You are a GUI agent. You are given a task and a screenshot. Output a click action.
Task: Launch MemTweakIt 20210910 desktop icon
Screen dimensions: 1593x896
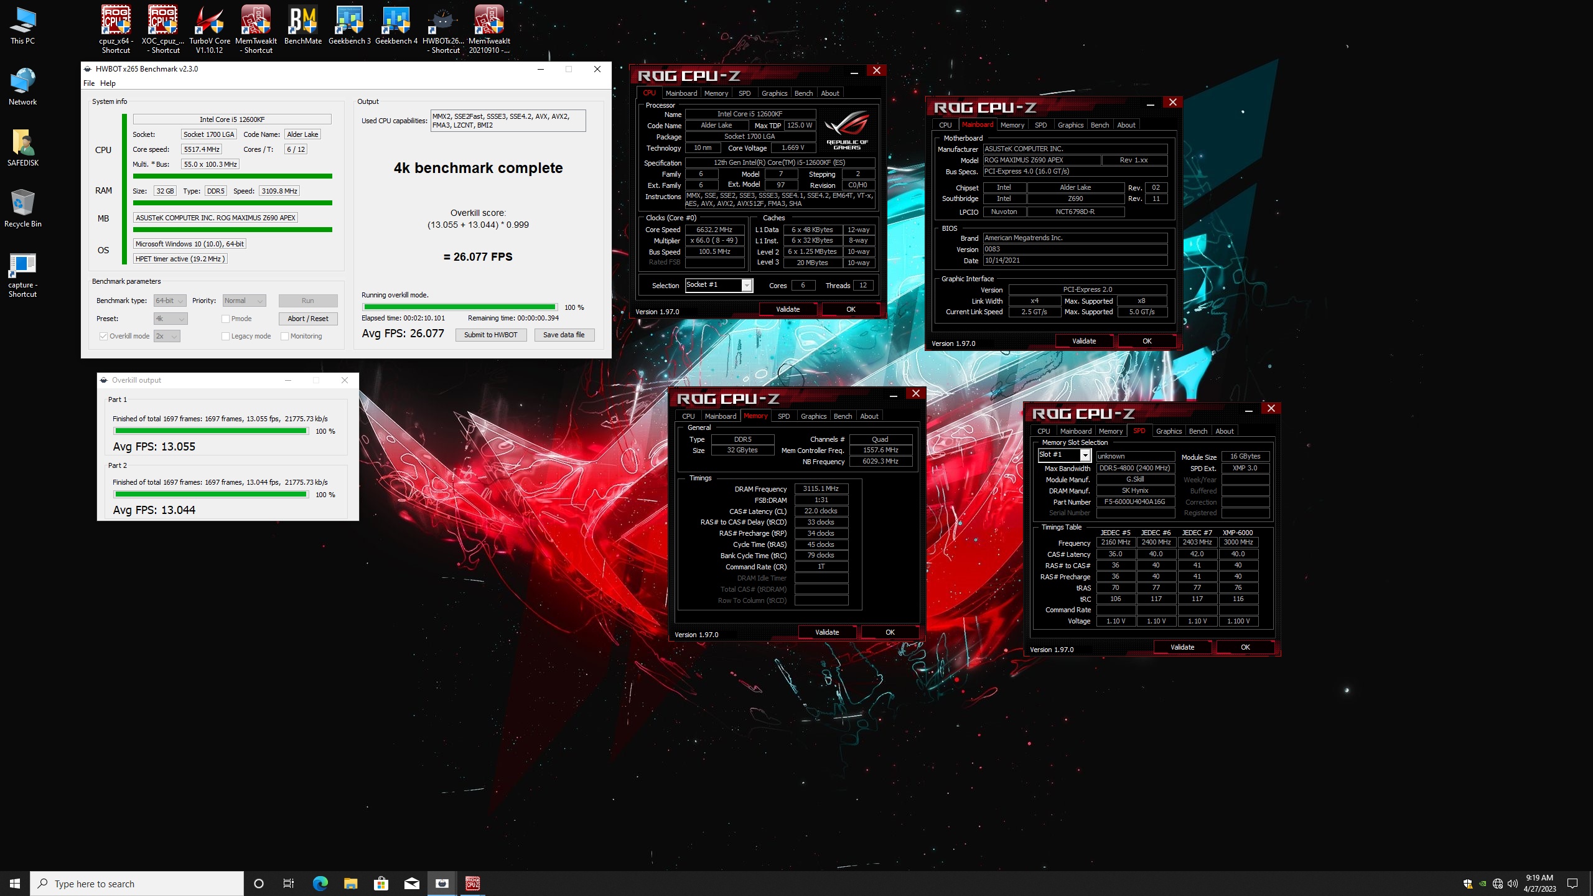[x=489, y=29]
